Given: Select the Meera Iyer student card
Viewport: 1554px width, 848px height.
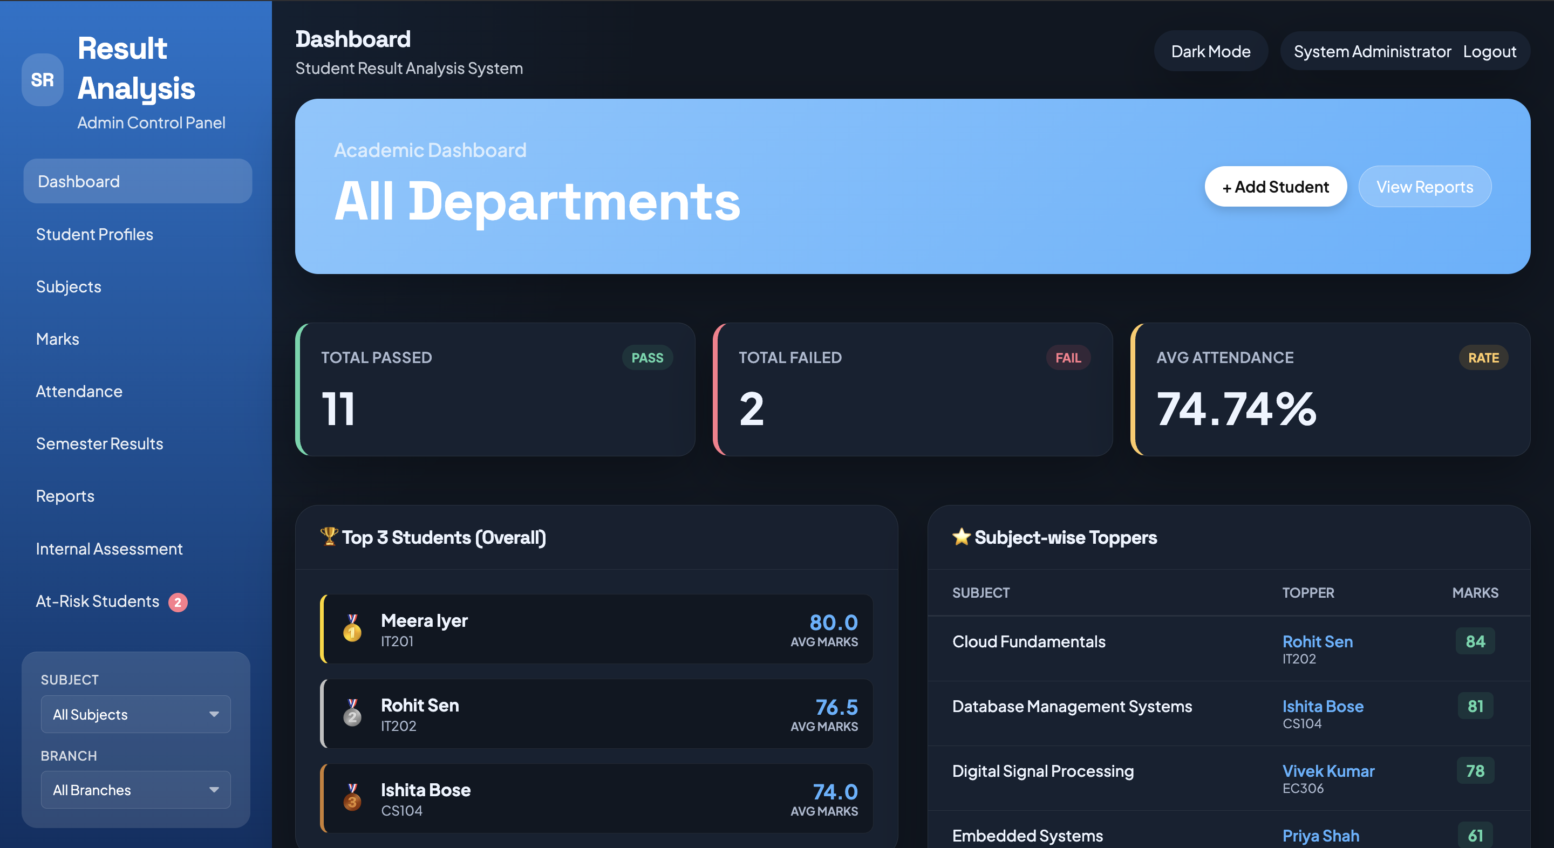Looking at the screenshot, I should [x=597, y=629].
